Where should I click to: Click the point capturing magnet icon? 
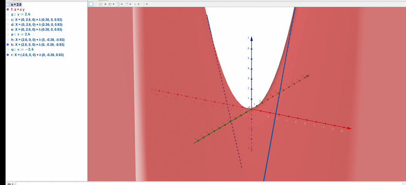point(110,4)
